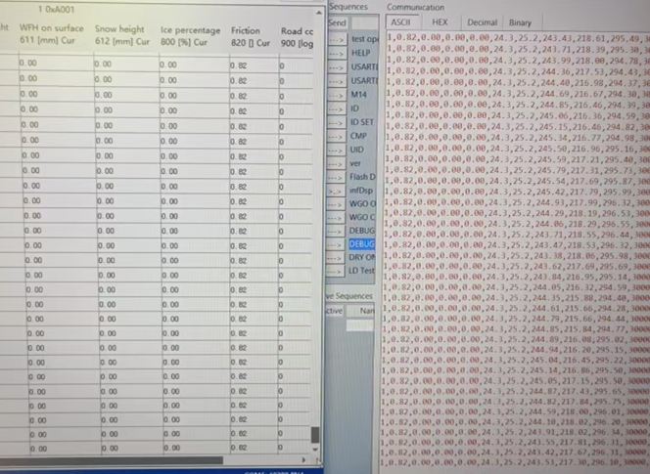The image size is (650, 474).
Task: Click the 'Sequences' panel label
Action: point(348,7)
